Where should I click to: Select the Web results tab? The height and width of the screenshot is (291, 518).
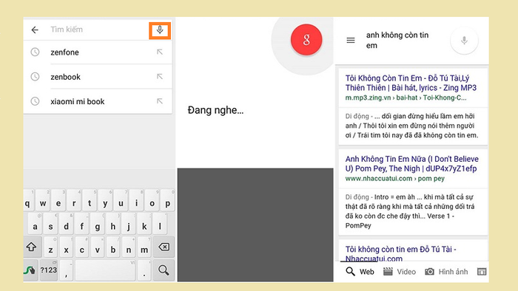click(x=360, y=272)
